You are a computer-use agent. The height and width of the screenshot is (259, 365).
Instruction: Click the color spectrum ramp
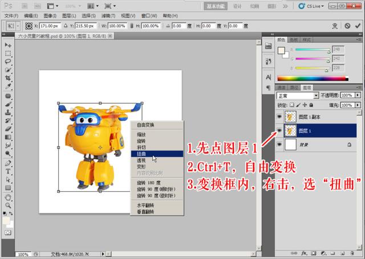313,79
